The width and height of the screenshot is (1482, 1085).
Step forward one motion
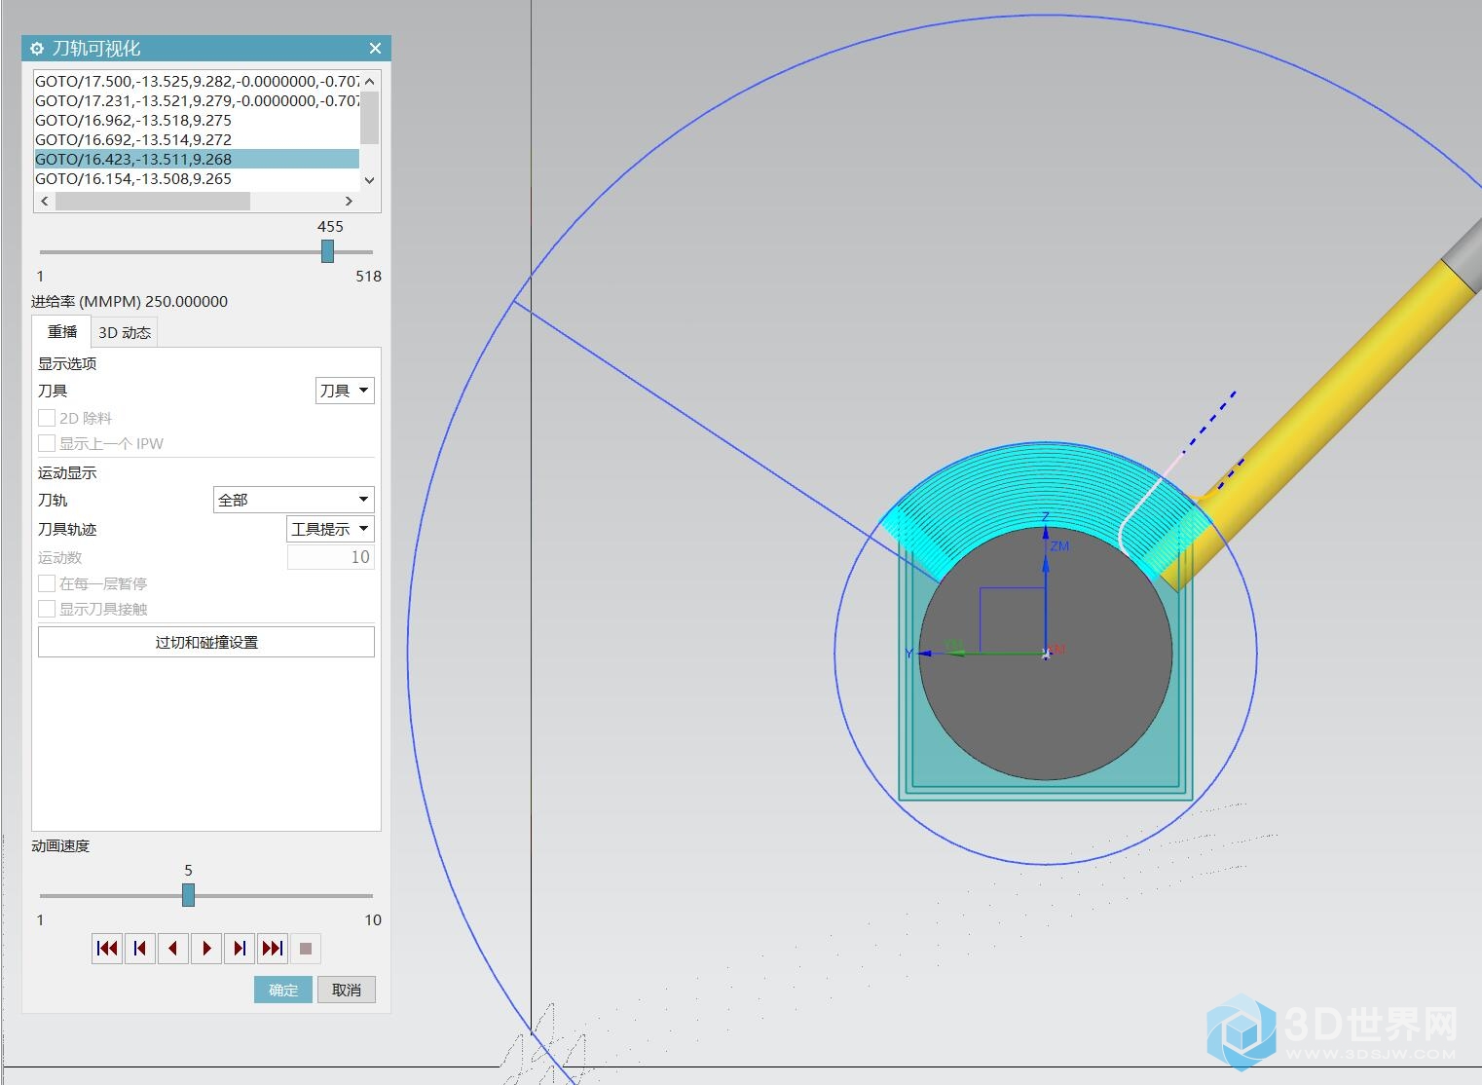(x=240, y=949)
